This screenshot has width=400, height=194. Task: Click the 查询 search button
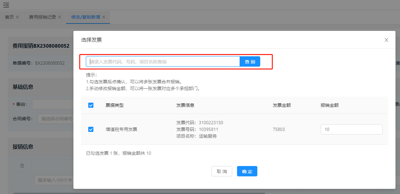250,61
